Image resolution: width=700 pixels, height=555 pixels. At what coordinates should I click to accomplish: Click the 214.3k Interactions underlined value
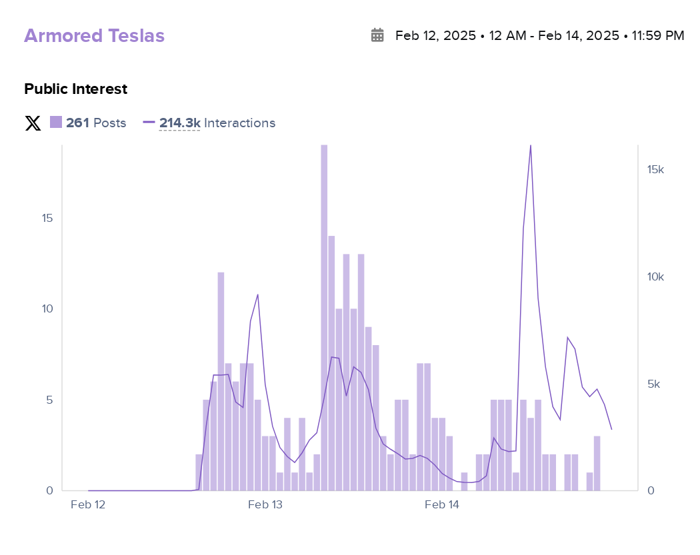coord(179,123)
